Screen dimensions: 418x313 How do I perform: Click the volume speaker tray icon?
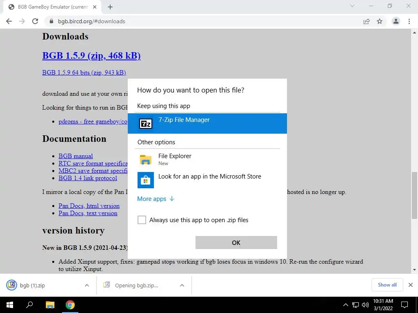pyautogui.click(x=365, y=305)
